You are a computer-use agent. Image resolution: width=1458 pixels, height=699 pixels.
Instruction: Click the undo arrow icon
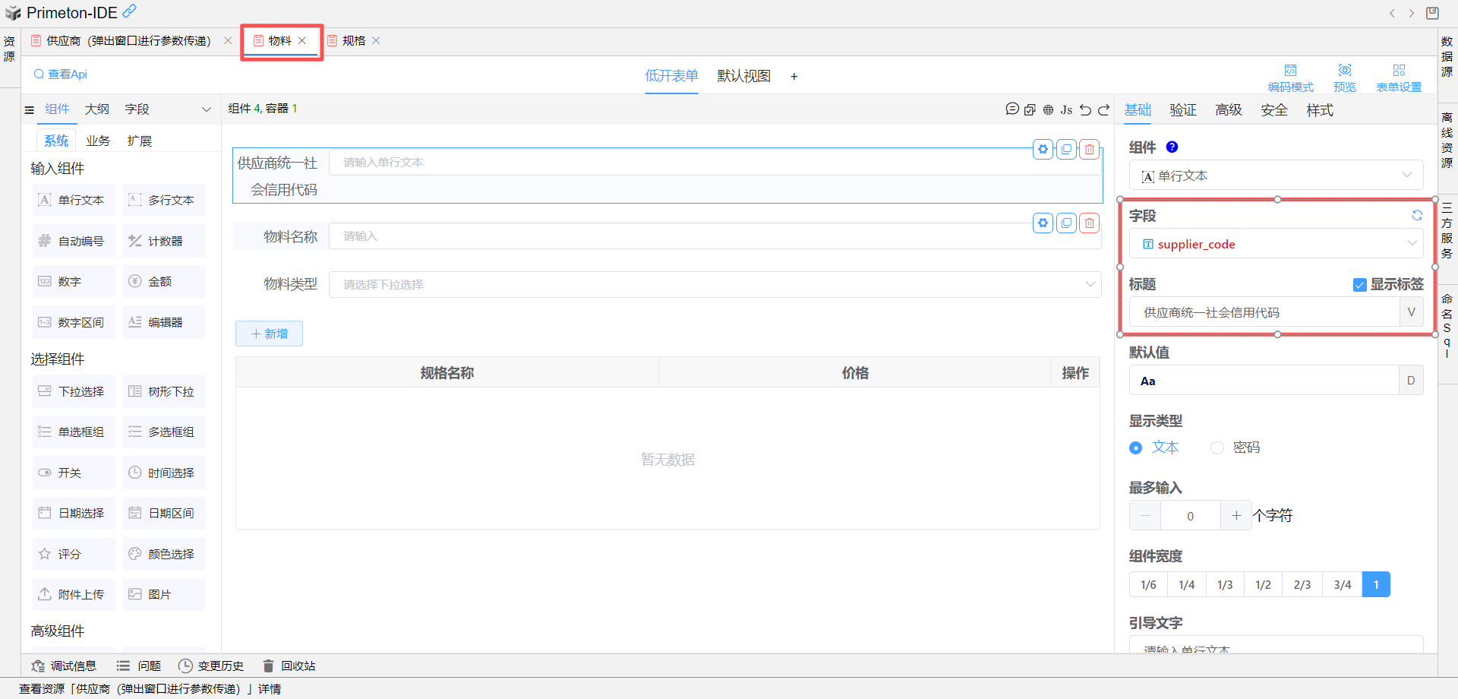tap(1085, 109)
